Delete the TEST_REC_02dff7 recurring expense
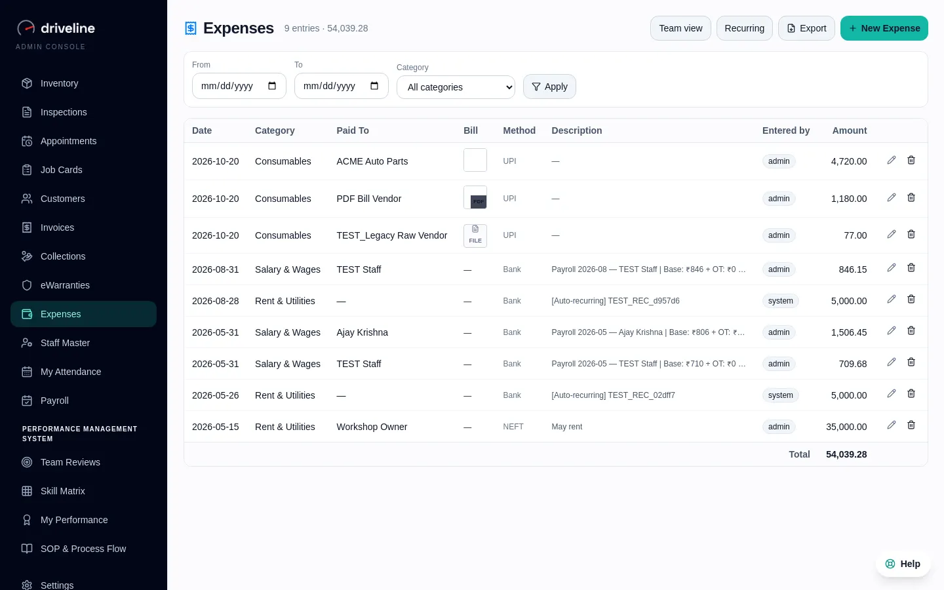Screen dimensions: 944x590 click(x=911, y=393)
